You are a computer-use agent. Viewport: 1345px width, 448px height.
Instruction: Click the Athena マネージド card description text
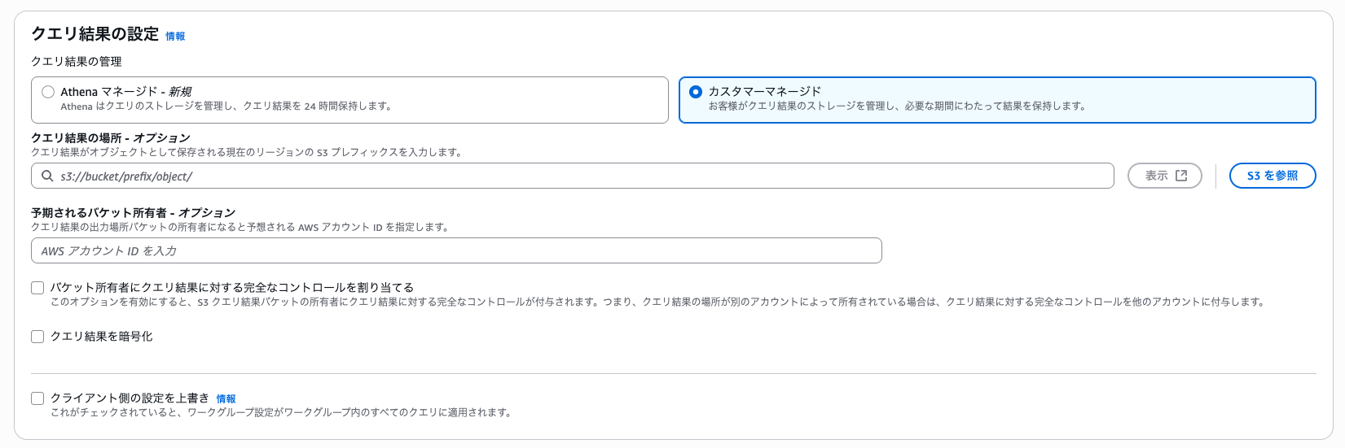click(x=226, y=107)
